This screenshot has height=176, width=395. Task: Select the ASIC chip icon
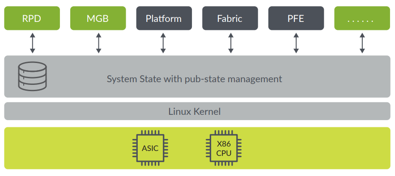150,148
